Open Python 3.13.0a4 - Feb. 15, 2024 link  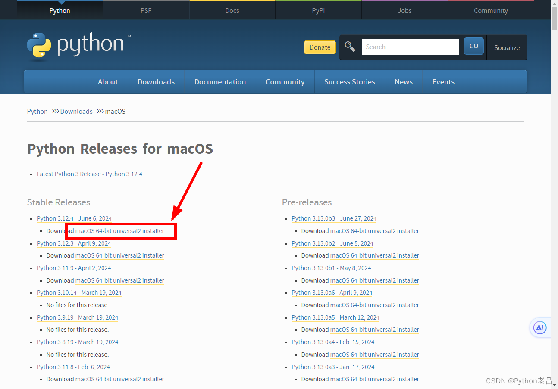[333, 342]
